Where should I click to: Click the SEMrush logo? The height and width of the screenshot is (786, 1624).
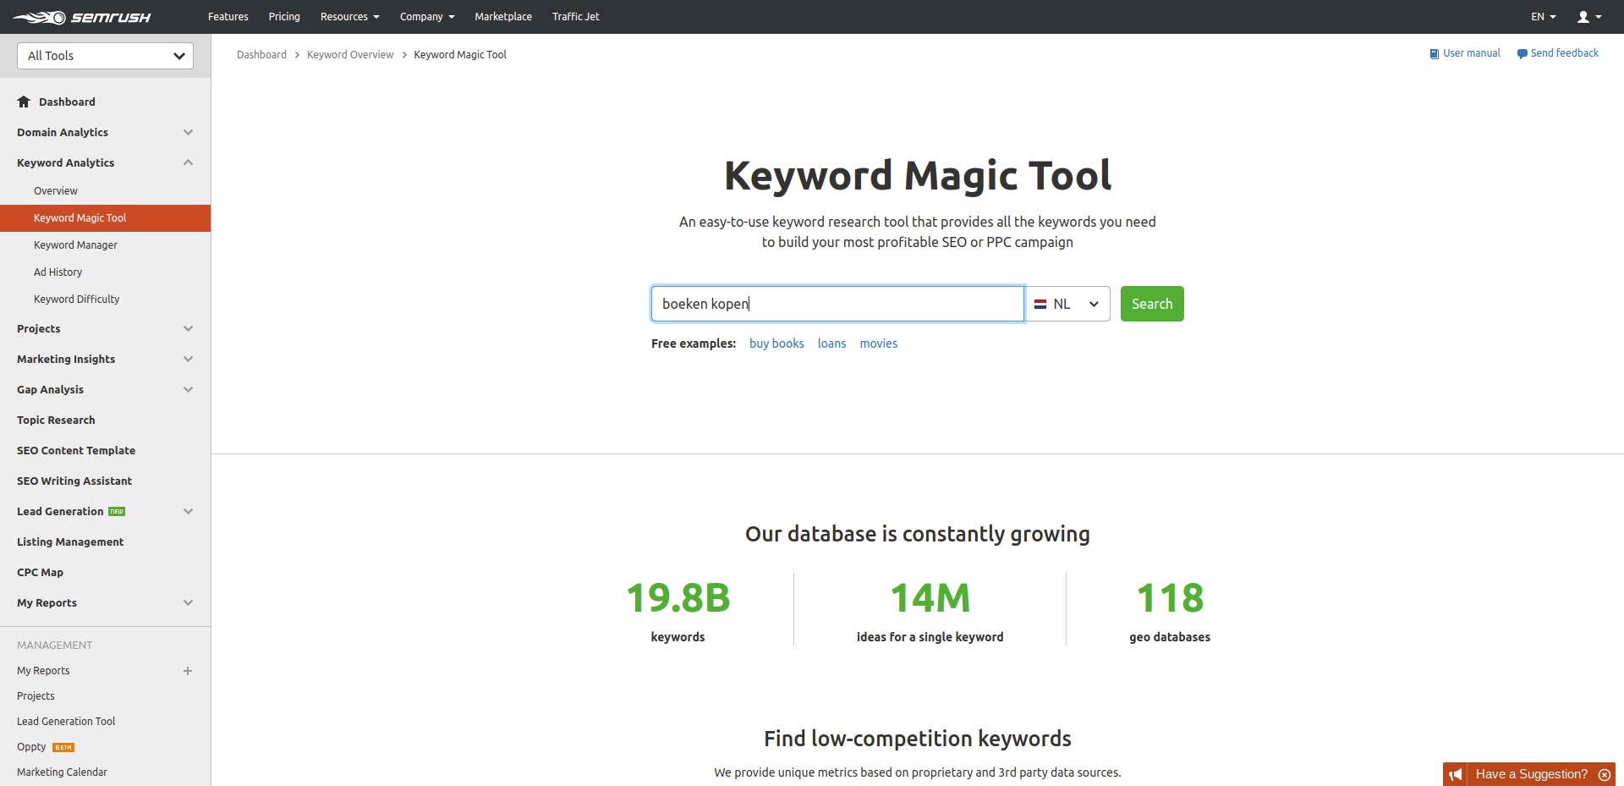pos(81,17)
